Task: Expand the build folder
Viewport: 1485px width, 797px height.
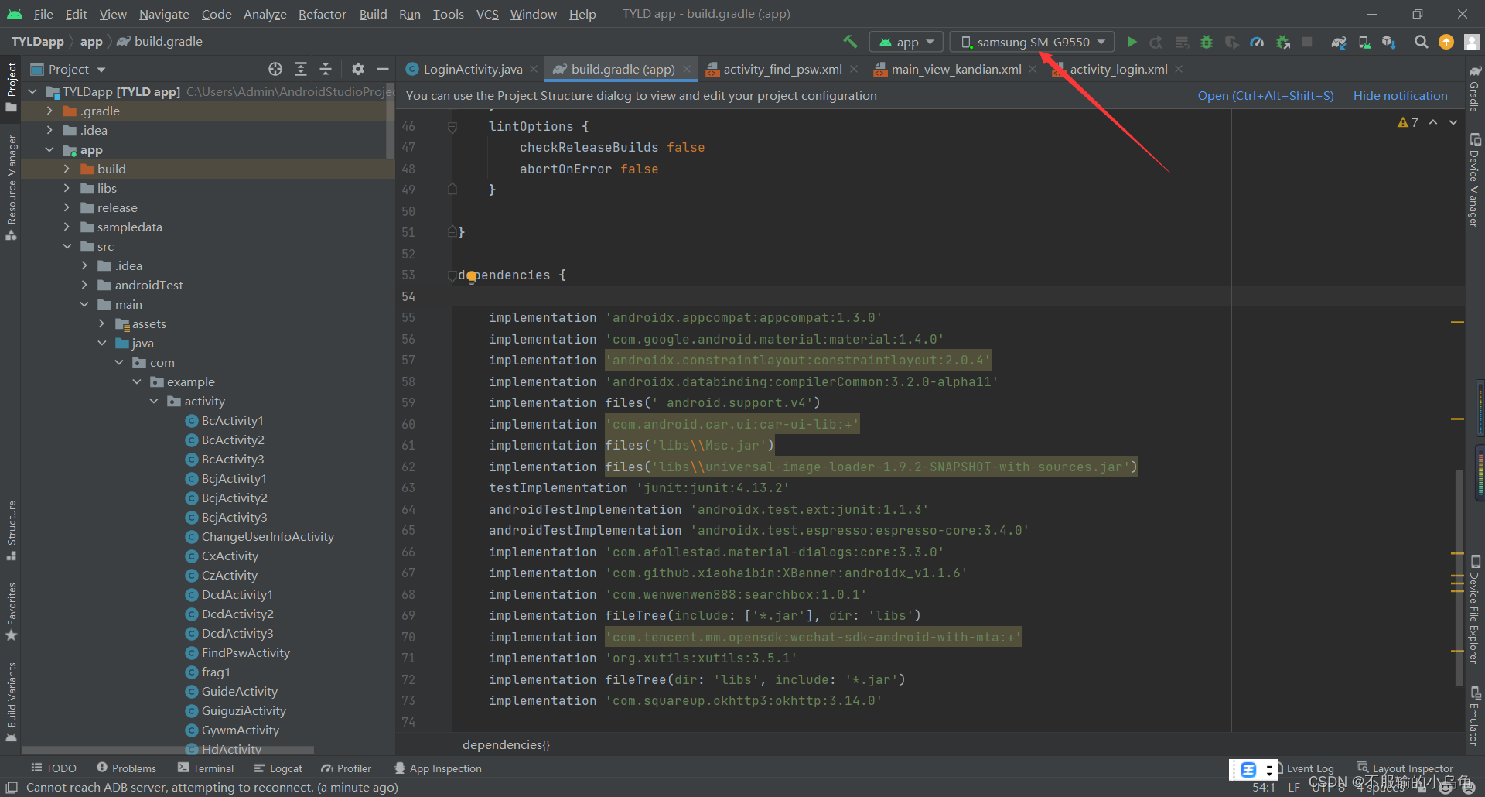Action: 67,169
